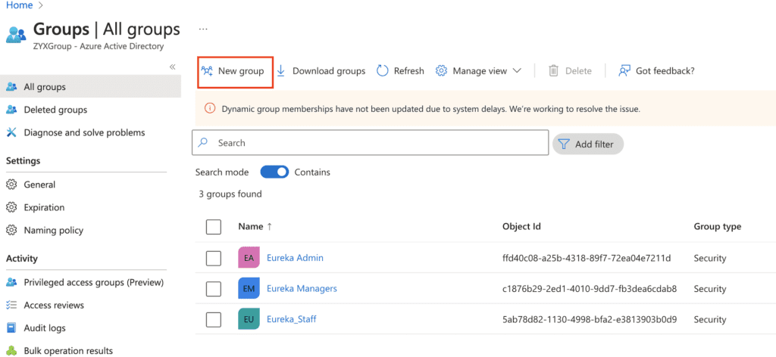Open the Eureka Managers group link

click(302, 288)
